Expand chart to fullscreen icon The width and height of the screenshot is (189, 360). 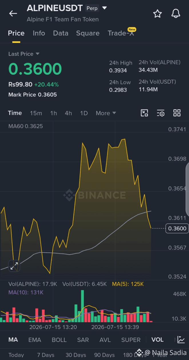pos(14,266)
